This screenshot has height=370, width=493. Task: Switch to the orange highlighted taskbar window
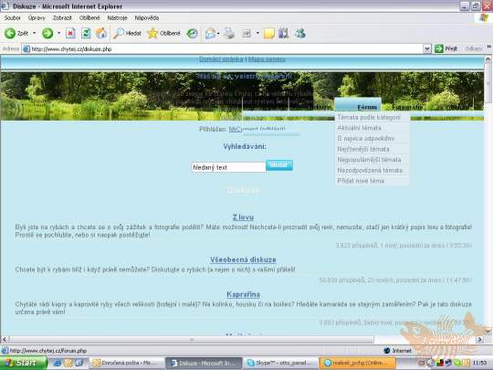pyautogui.click(x=358, y=363)
